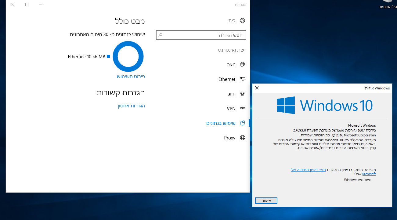Click the פירוט השימוש usage details link

[131, 76]
